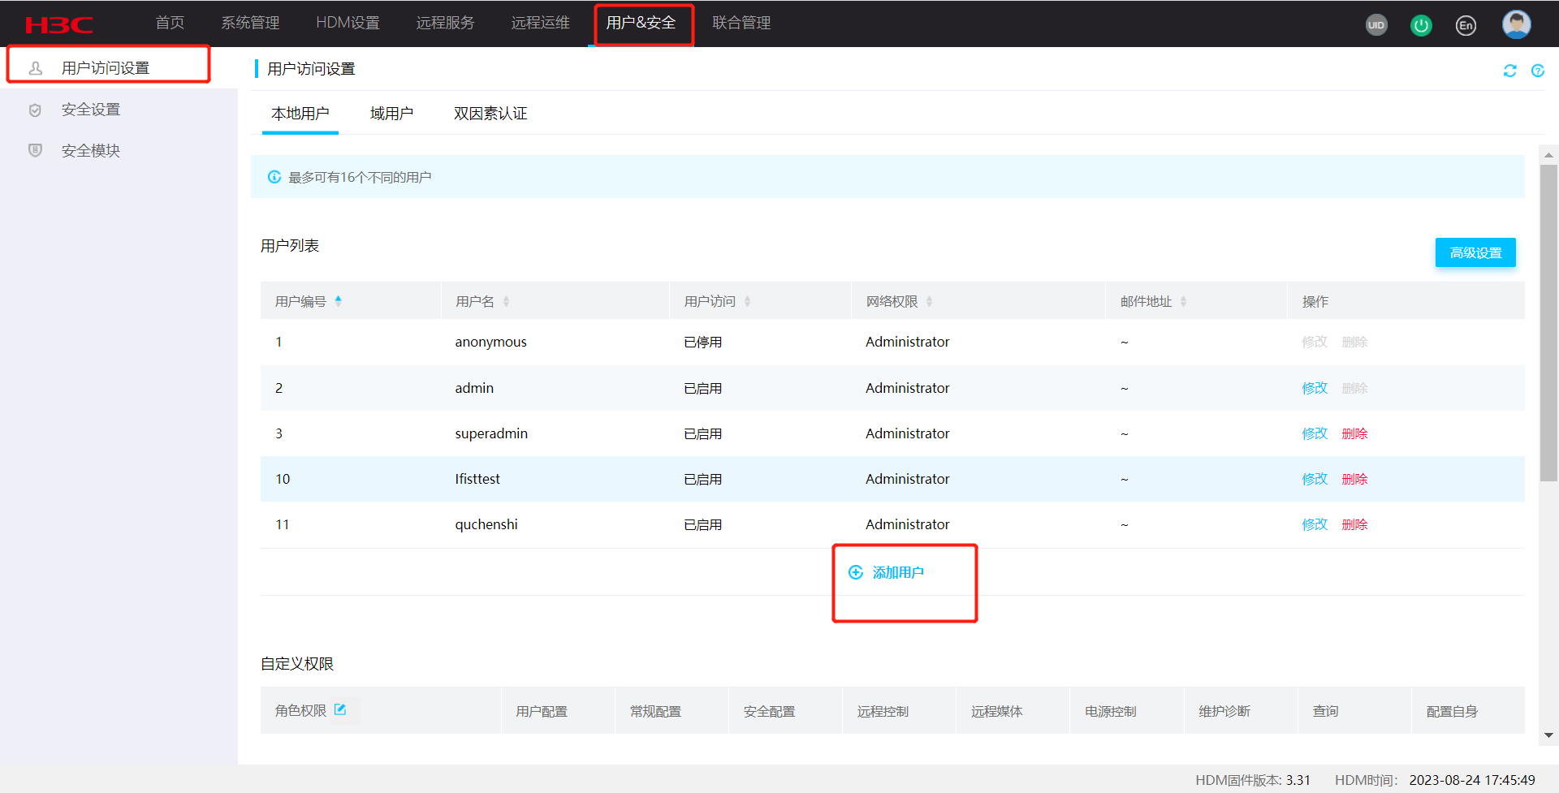1559x793 pixels.
Task: Click Administrator in the superadmin row
Action: pyautogui.click(x=907, y=433)
